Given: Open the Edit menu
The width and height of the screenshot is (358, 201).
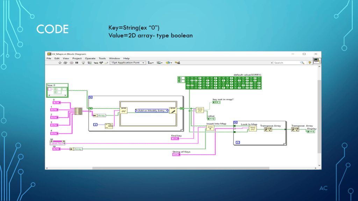Looking at the screenshot, I should pyautogui.click(x=57, y=58).
